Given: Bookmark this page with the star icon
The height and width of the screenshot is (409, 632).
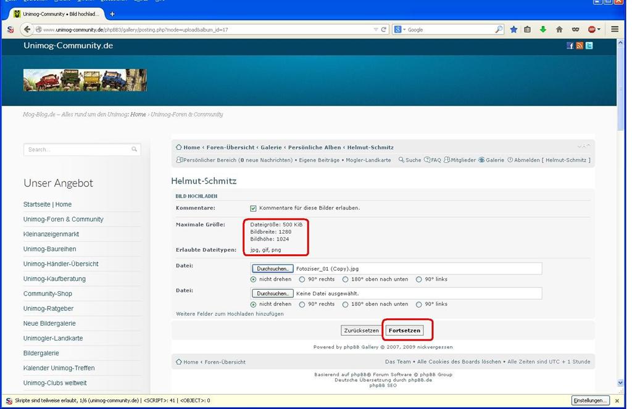Looking at the screenshot, I should (513, 29).
